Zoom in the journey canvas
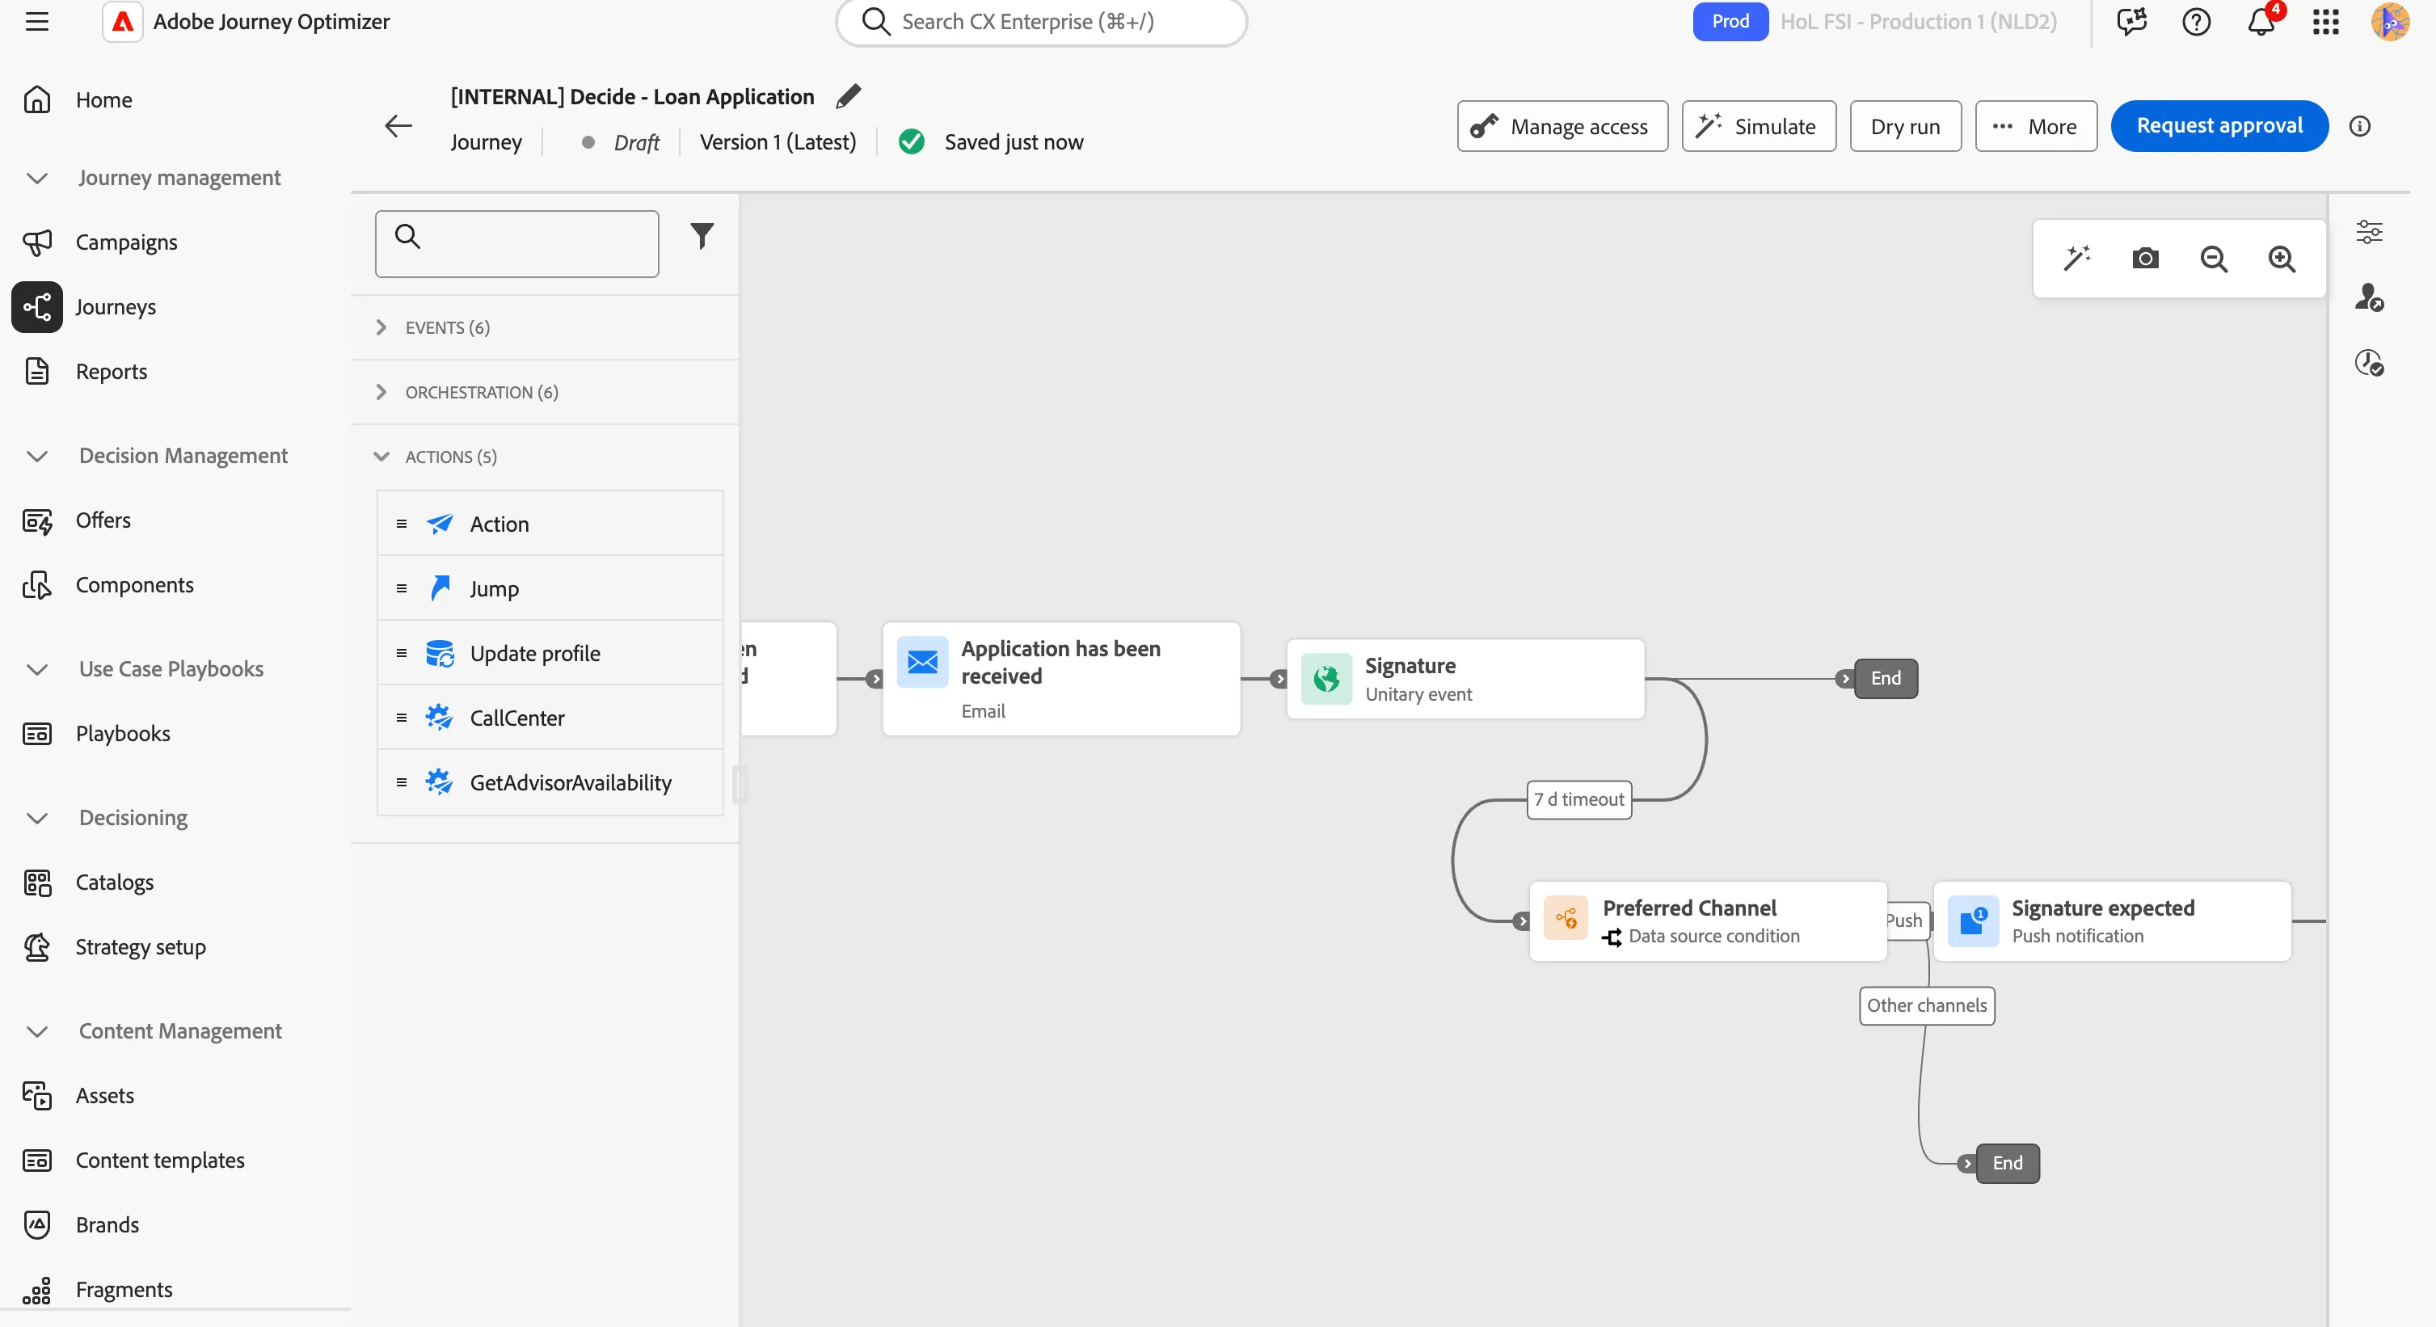 [2281, 259]
